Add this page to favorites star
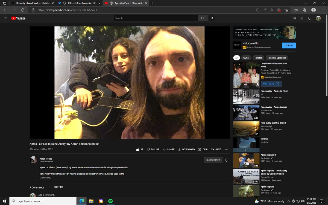This screenshot has width=328, height=205. (x=286, y=10)
